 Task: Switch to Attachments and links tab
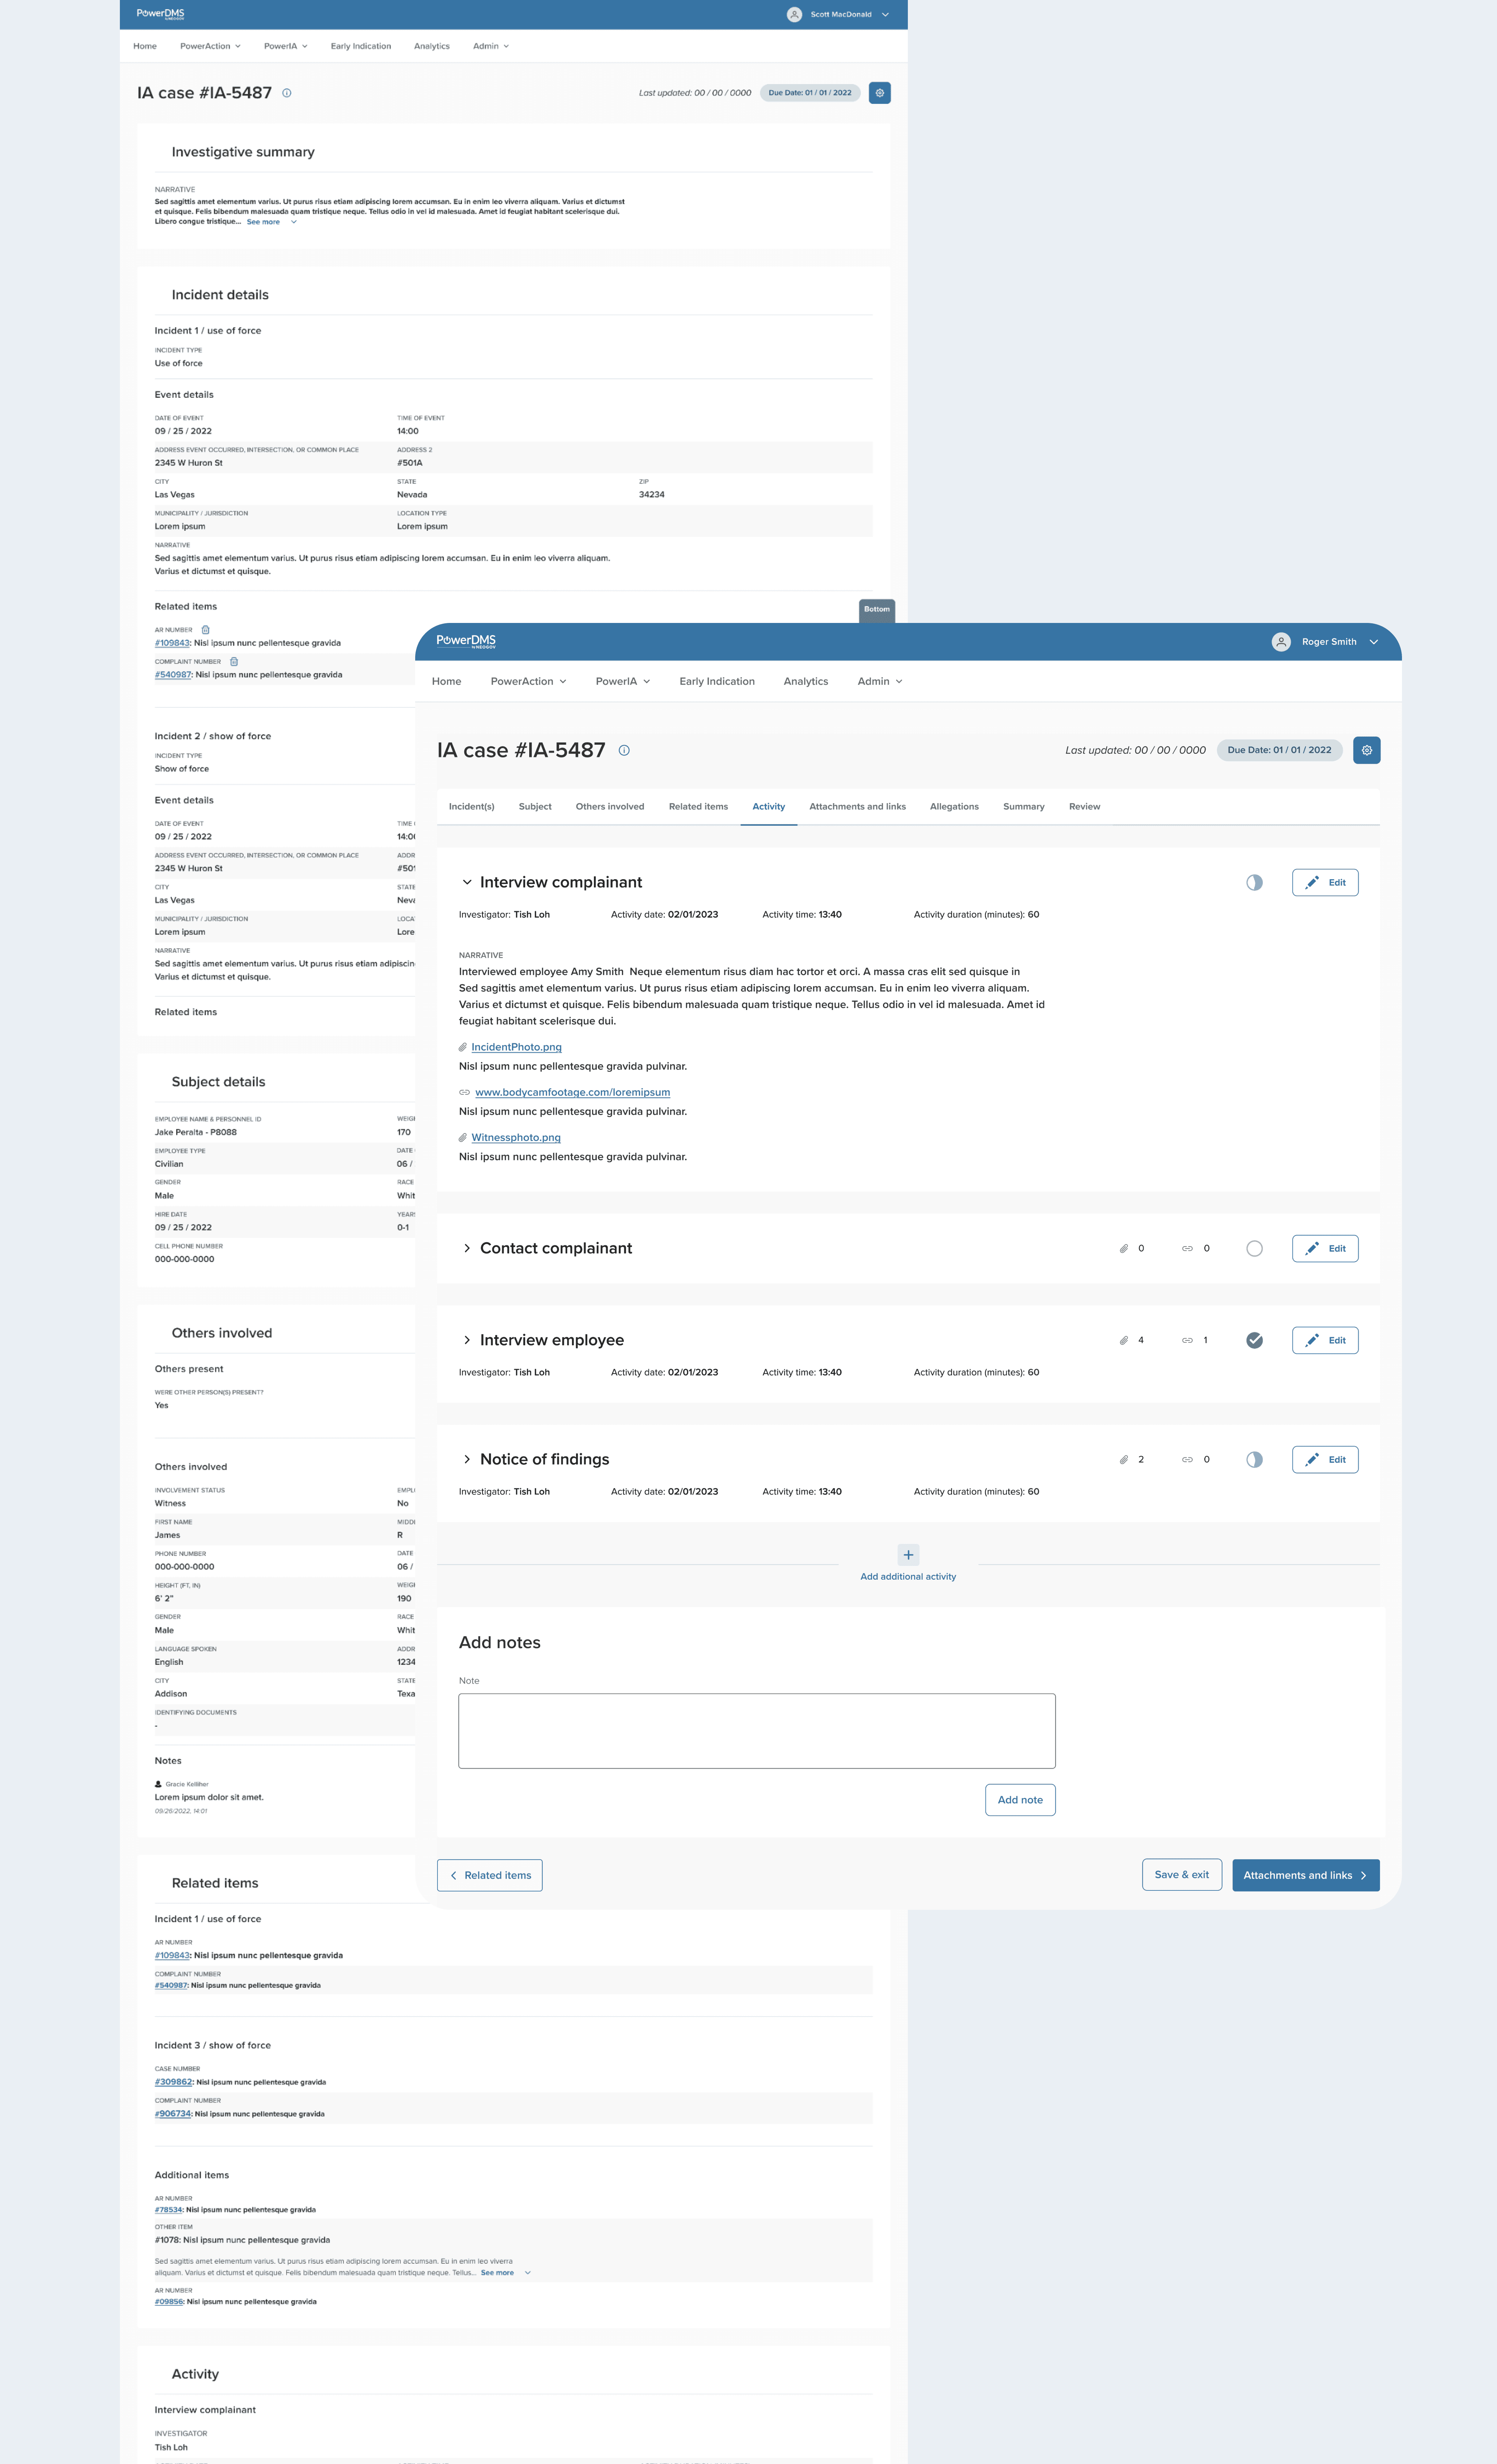click(x=857, y=806)
